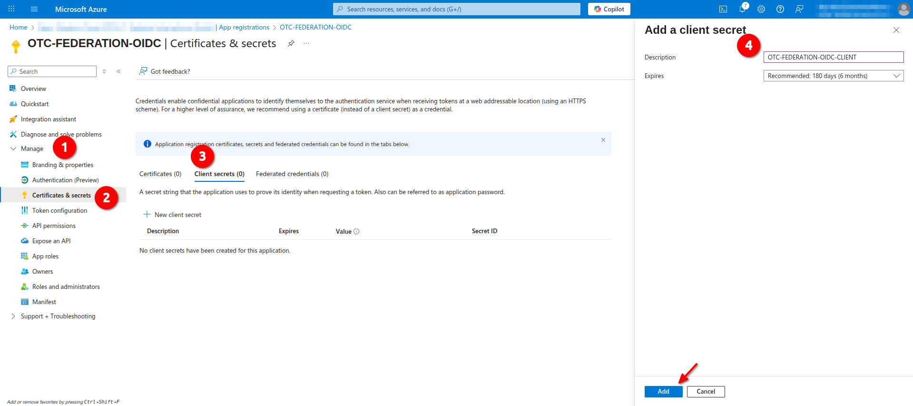The width and height of the screenshot is (913, 406).
Task: Click New client secret
Action: 173,215
